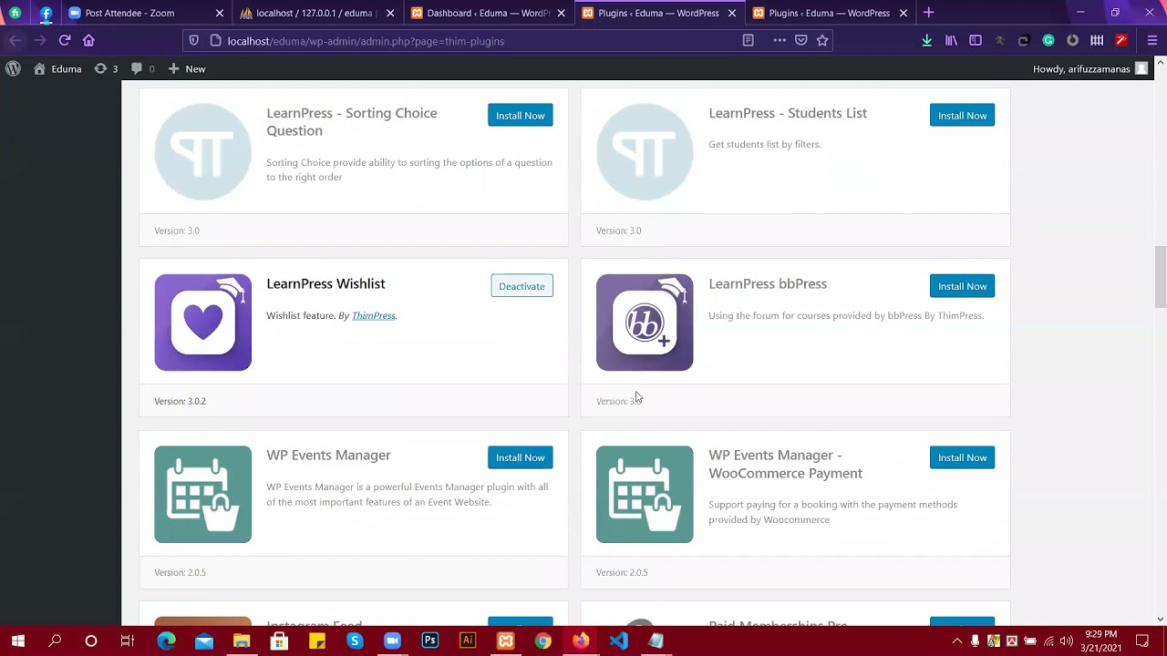The height and width of the screenshot is (656, 1167).
Task: Open Firefox downloads panel
Action: (x=926, y=40)
